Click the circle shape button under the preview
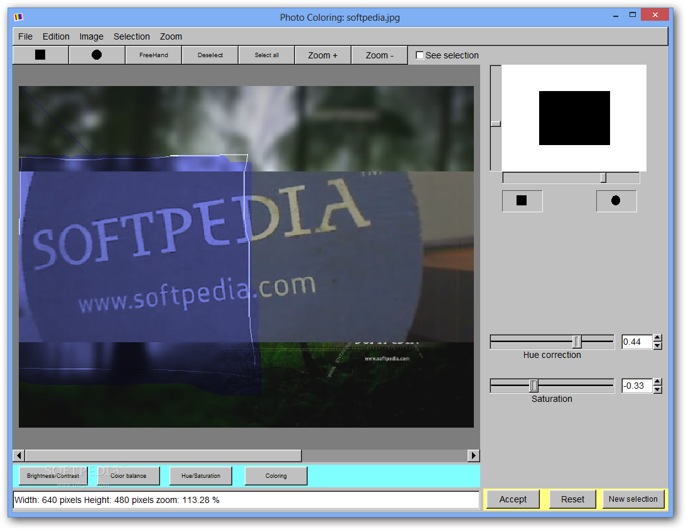Viewport: 686px width, 530px height. click(616, 201)
